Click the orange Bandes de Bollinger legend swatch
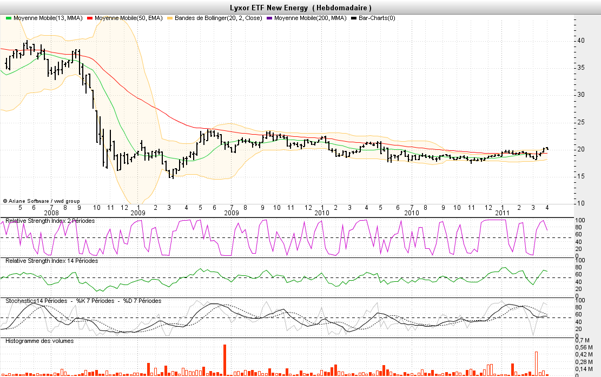601x377 pixels. pos(170,18)
